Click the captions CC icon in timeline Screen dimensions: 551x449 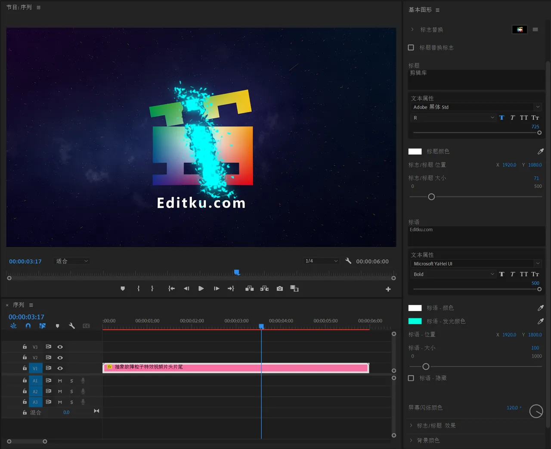point(86,326)
